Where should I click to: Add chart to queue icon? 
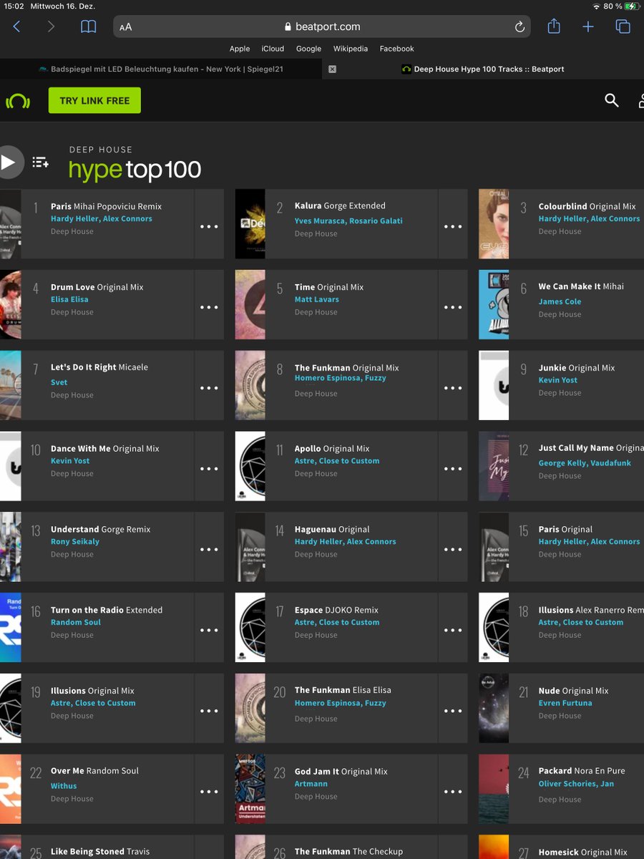point(41,162)
